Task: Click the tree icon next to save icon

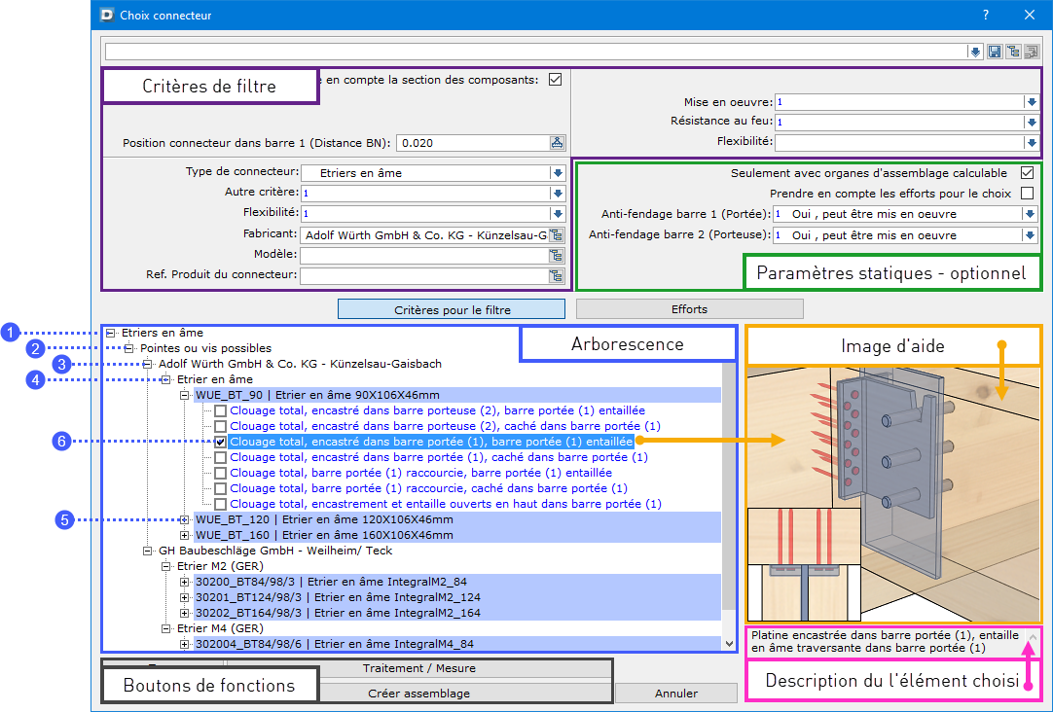Action: tap(1013, 52)
